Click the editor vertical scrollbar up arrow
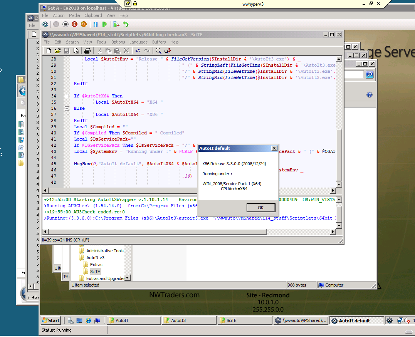The height and width of the screenshot is (337, 415). (339, 59)
